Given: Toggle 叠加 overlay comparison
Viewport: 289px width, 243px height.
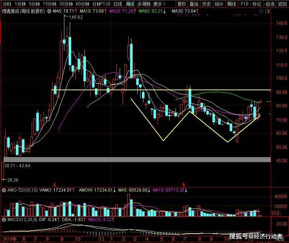Looking at the screenshot, I should [194, 4].
